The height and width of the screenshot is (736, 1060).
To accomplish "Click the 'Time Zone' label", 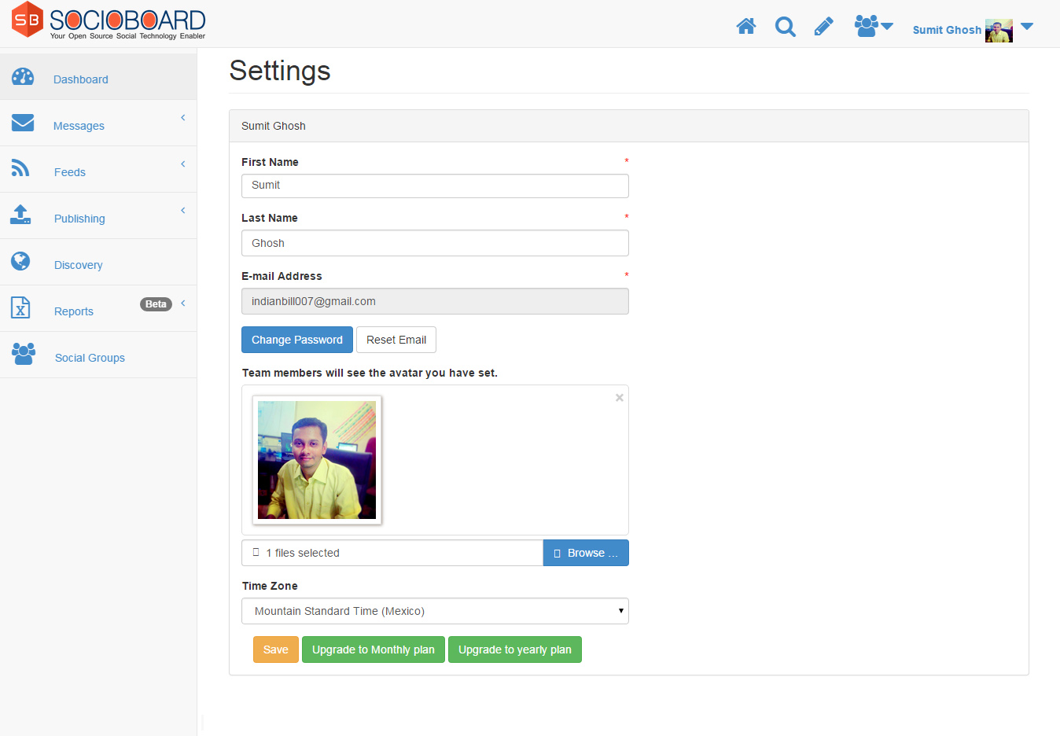I will [270, 586].
